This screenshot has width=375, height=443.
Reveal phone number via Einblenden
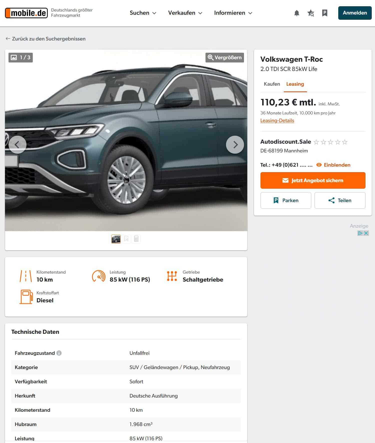pyautogui.click(x=333, y=165)
